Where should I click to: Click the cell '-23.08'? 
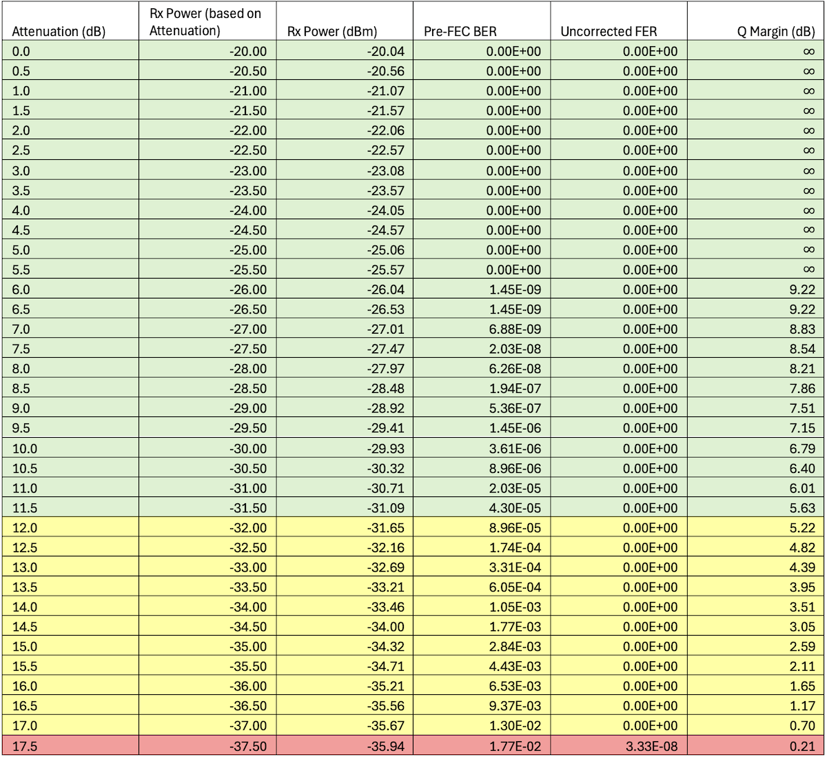345,171
